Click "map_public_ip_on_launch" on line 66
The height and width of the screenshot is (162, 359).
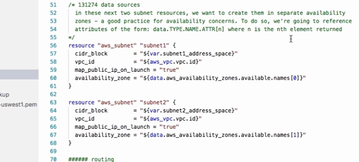coord(112,127)
